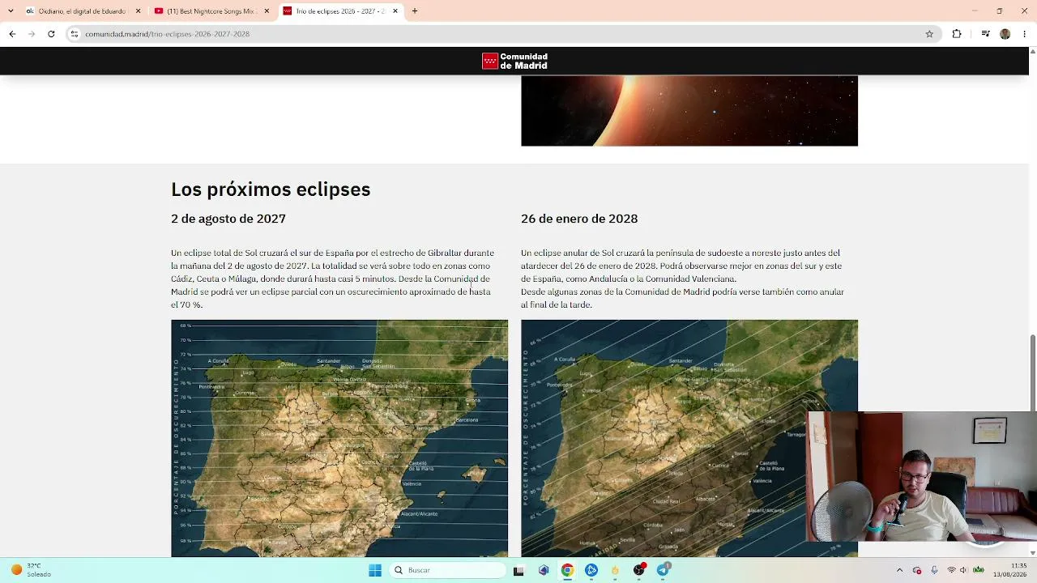Click the tray icon with red badge
Screen dimensions: 1037x583
[917, 570]
